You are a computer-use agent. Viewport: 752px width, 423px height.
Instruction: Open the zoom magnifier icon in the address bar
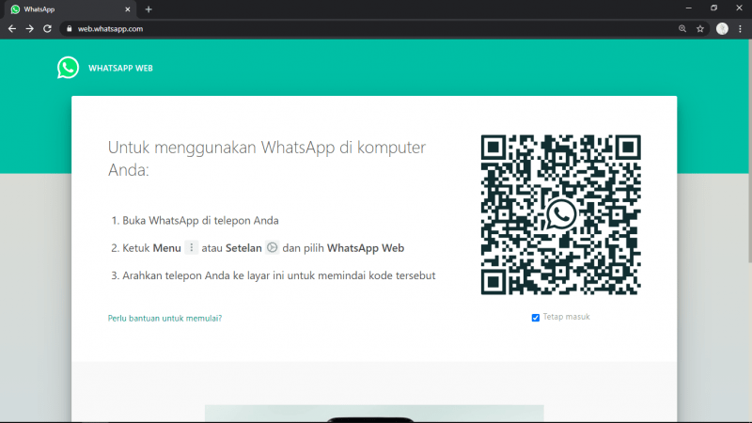[x=682, y=29]
